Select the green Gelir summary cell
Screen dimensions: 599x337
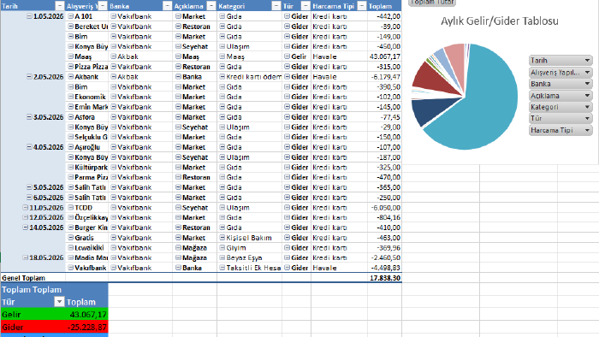[x=33, y=315]
